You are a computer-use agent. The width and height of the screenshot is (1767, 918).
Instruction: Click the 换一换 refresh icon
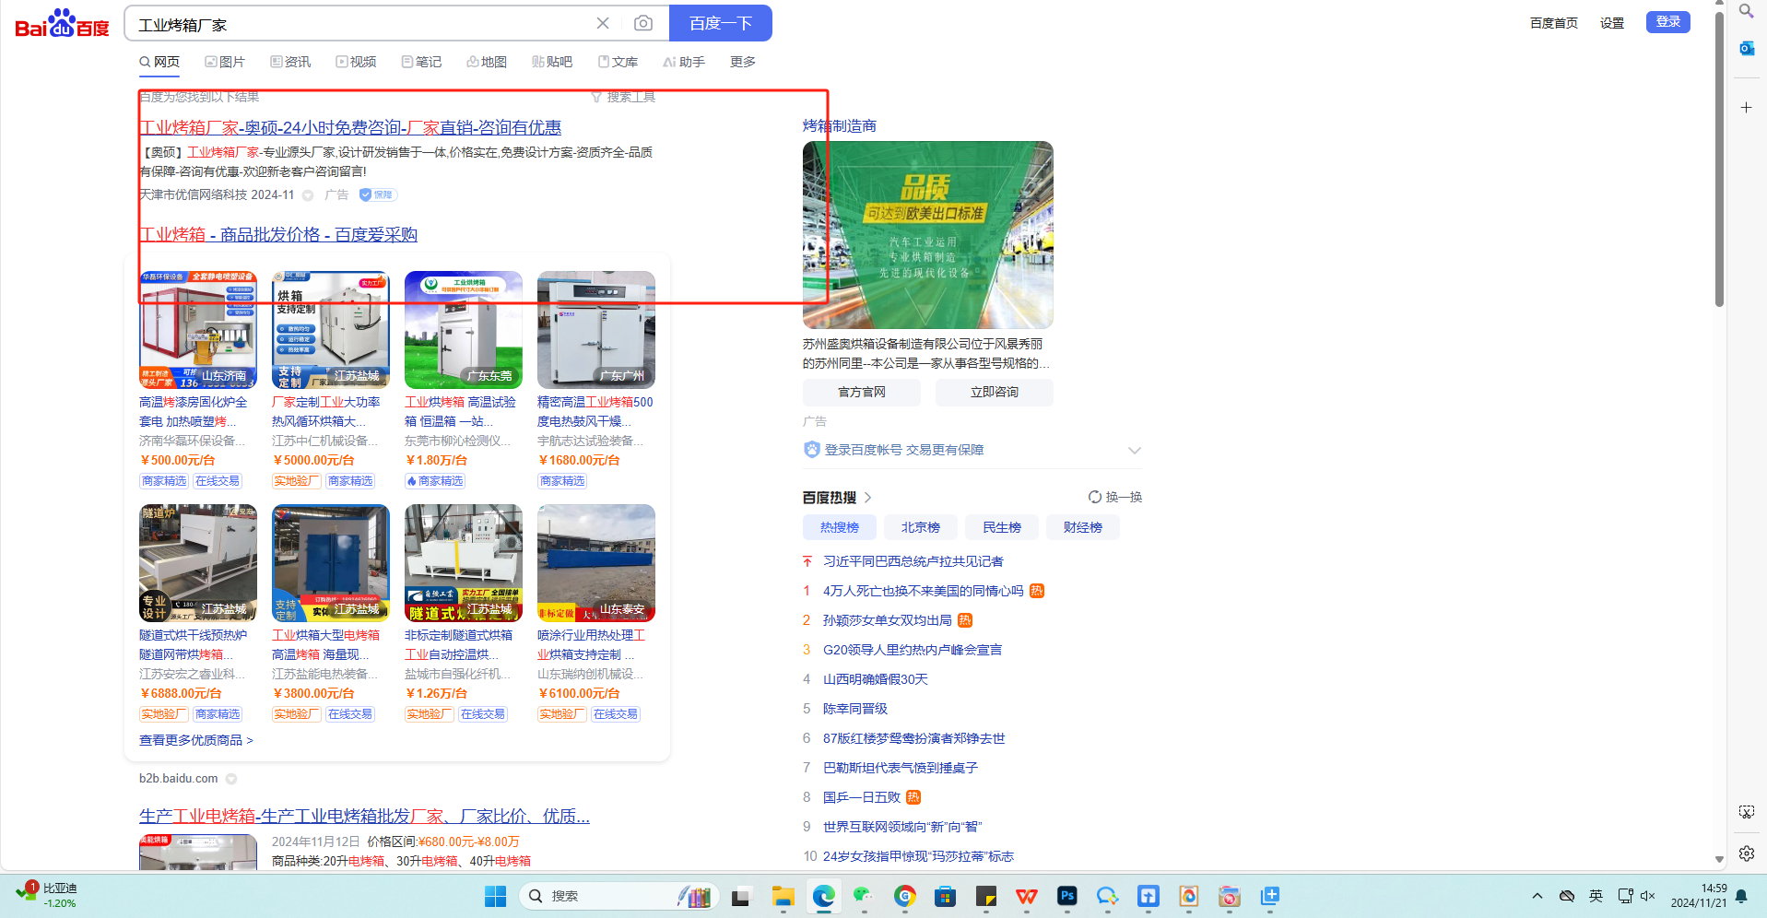point(1095,497)
